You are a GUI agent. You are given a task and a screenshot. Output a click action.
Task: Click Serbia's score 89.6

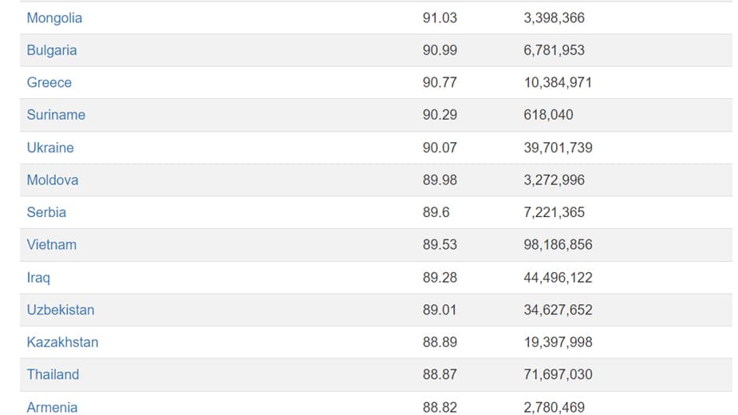435,212
